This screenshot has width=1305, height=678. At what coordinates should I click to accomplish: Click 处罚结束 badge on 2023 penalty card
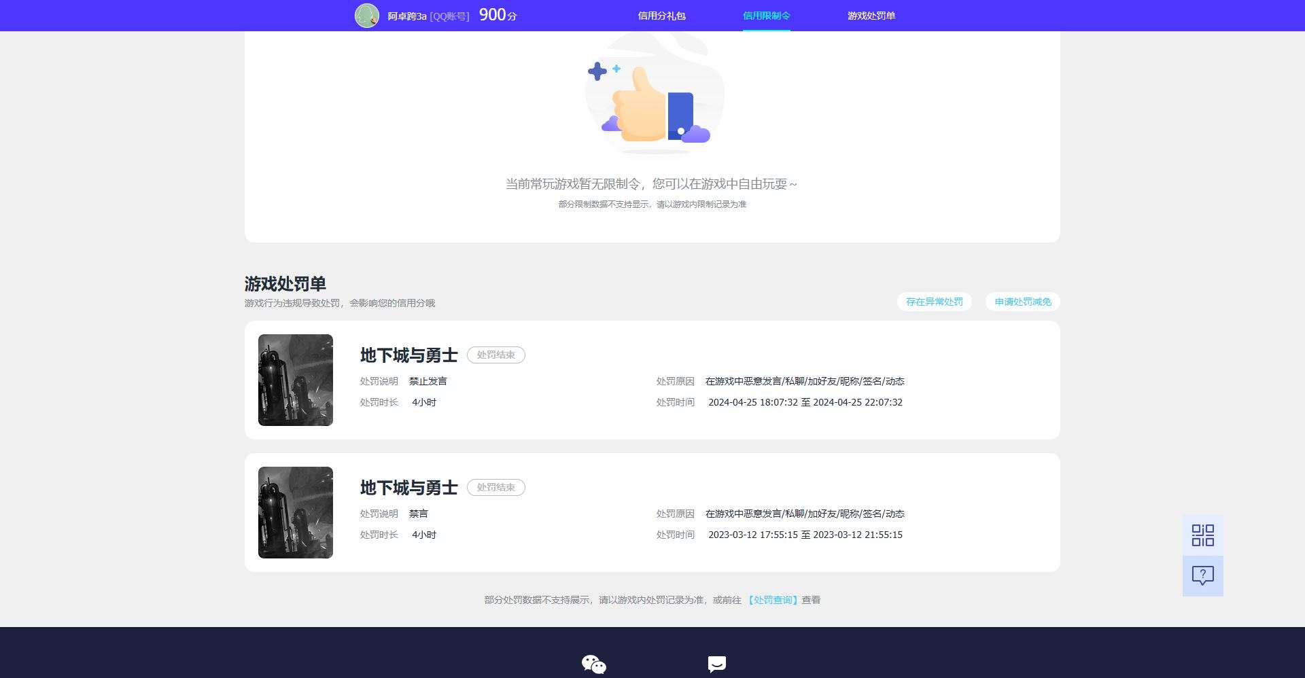pos(496,487)
